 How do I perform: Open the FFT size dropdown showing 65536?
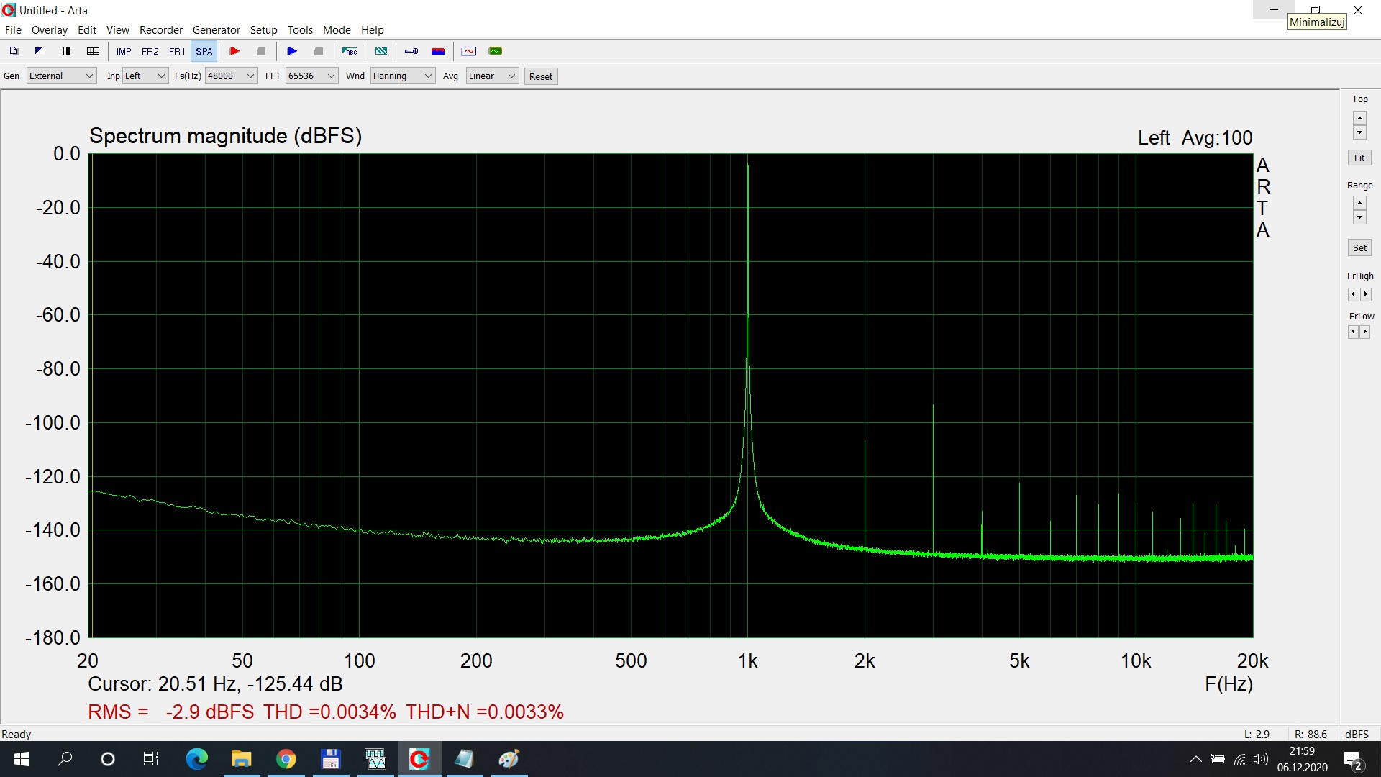pyautogui.click(x=311, y=76)
